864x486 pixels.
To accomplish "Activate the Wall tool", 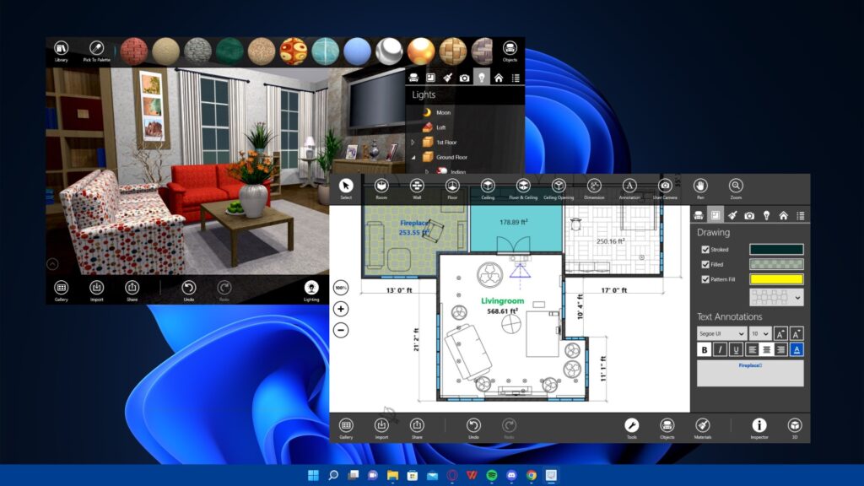I will click(x=417, y=188).
